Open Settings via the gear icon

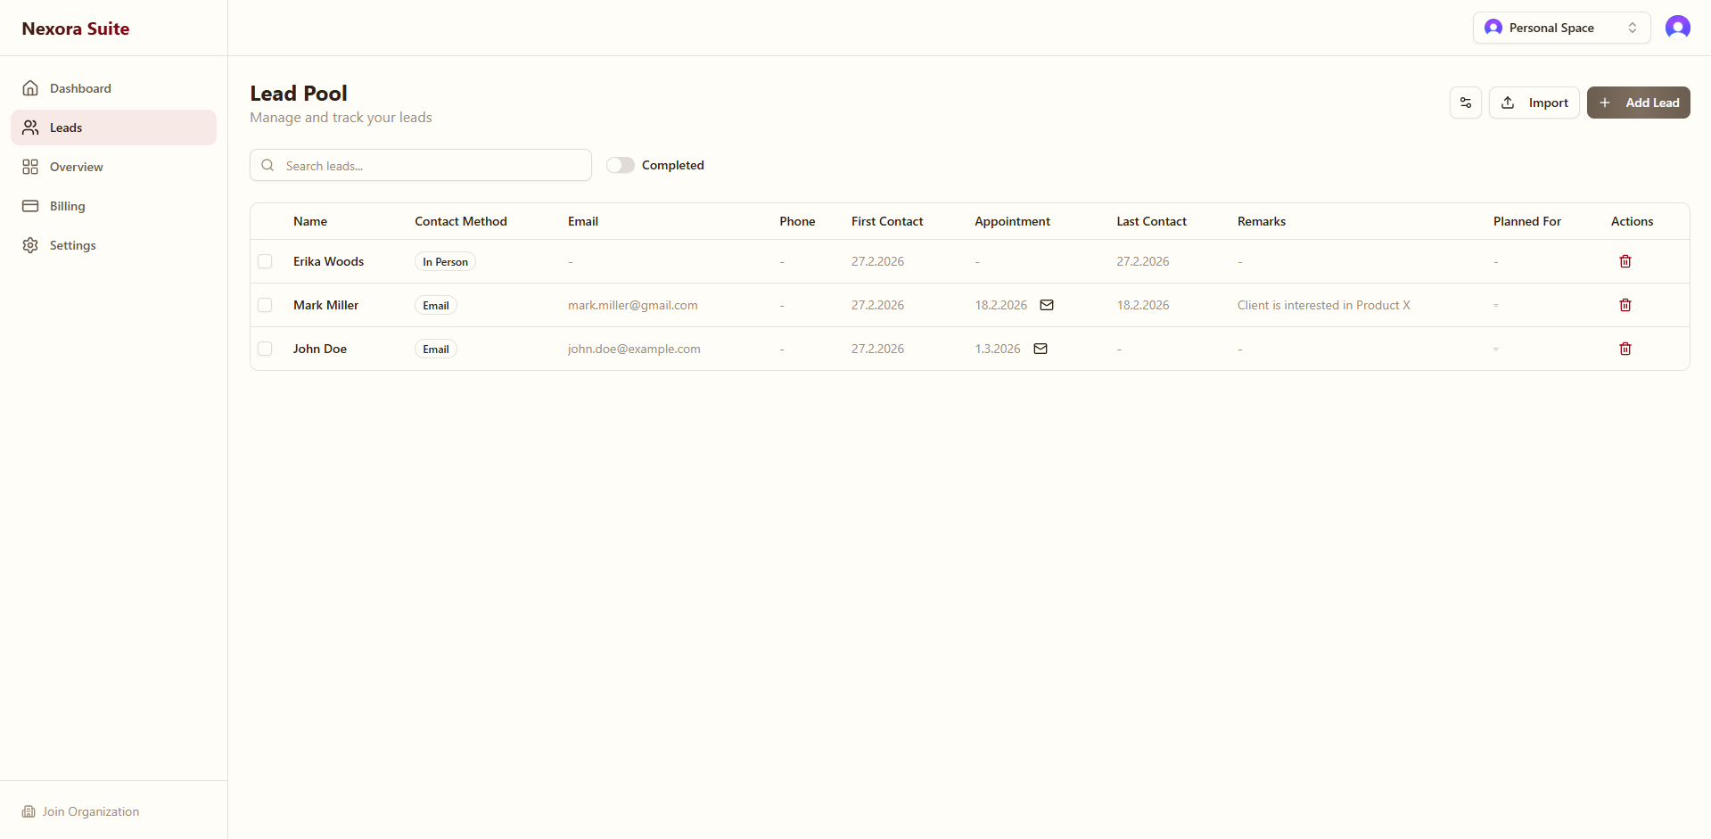click(x=30, y=245)
